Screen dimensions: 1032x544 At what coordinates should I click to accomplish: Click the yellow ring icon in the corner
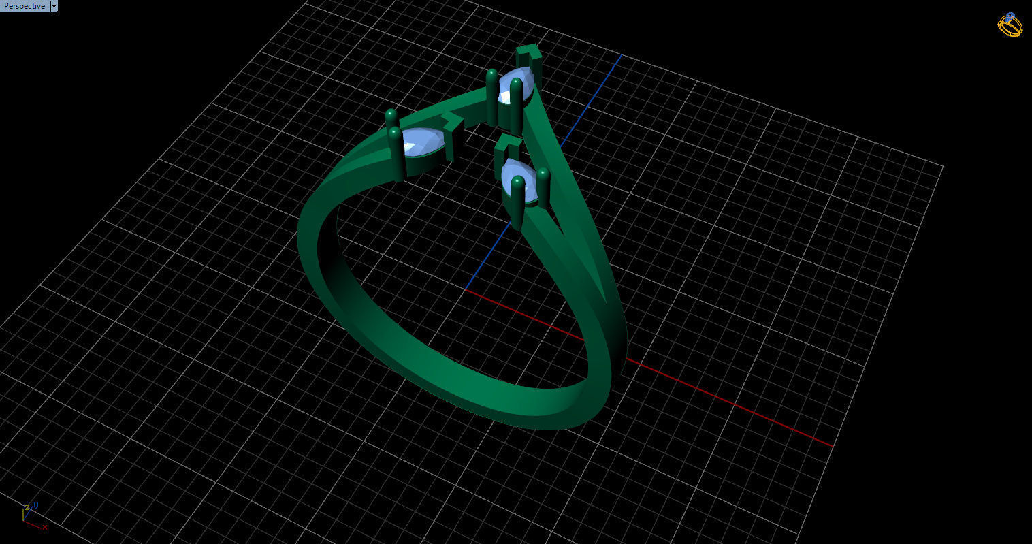point(1010,25)
